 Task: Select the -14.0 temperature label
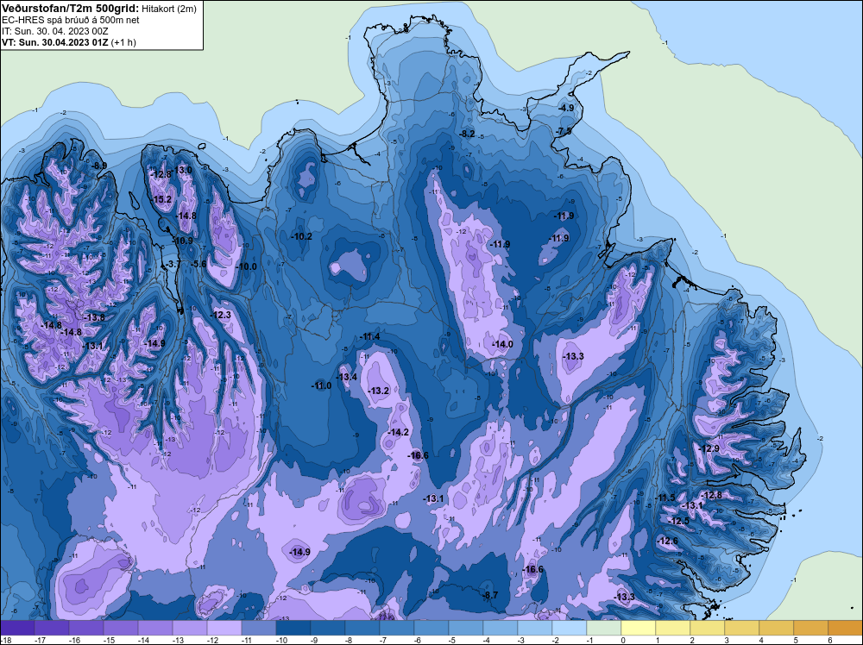click(x=502, y=344)
